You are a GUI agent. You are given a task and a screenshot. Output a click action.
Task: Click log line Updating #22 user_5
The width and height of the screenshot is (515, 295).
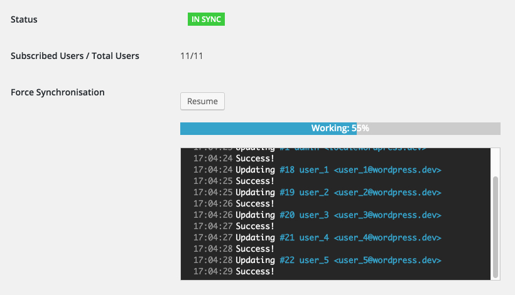[x=317, y=260]
